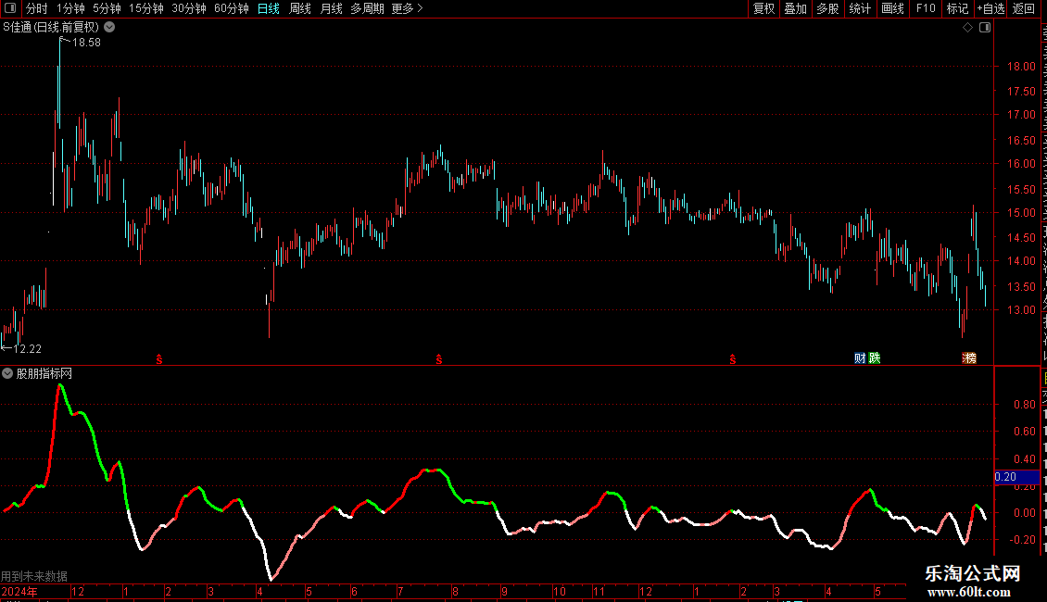1047x602 pixels.
Task: Select the 30分钟 period tab
Action: pos(189,8)
